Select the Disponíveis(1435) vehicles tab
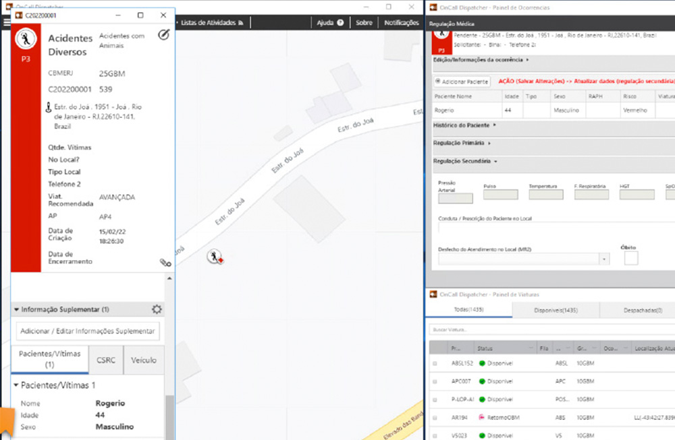675x440 pixels. [x=556, y=310]
